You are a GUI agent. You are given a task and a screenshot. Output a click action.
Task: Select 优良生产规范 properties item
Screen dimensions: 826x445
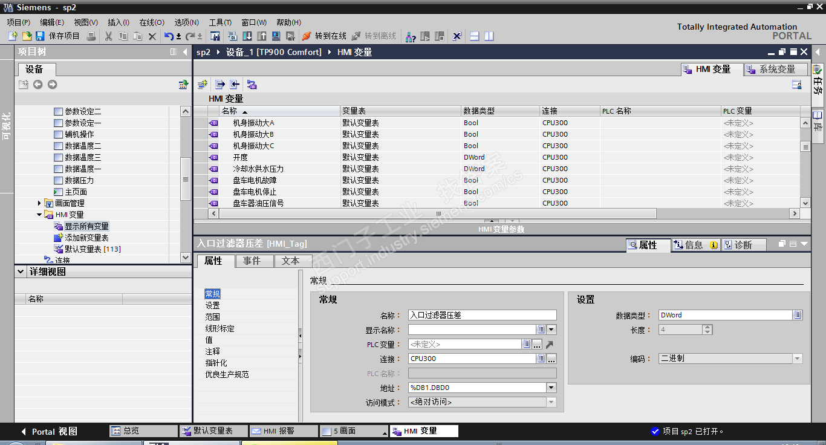pos(227,374)
